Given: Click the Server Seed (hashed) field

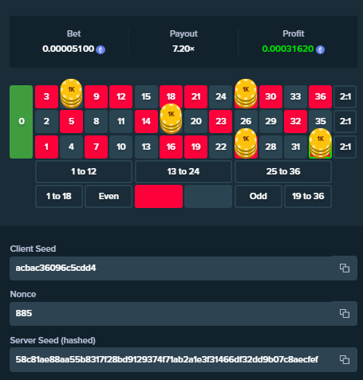Looking at the screenshot, I should (x=183, y=359).
